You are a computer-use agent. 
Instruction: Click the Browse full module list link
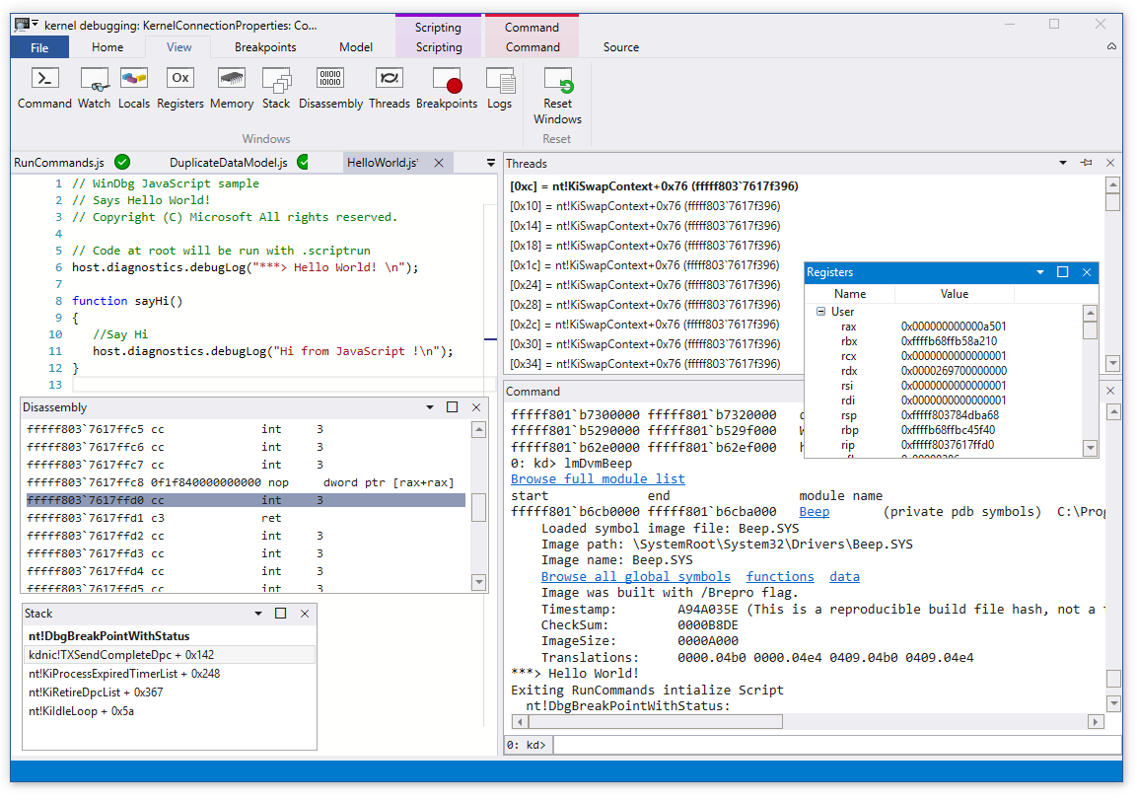(598, 479)
